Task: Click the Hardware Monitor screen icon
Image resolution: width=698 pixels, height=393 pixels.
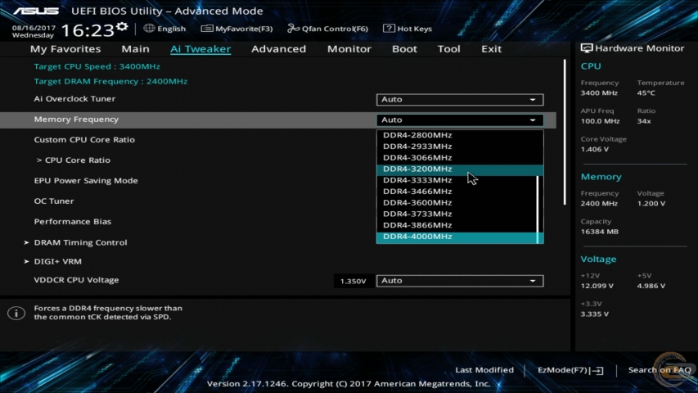Action: pyautogui.click(x=586, y=48)
